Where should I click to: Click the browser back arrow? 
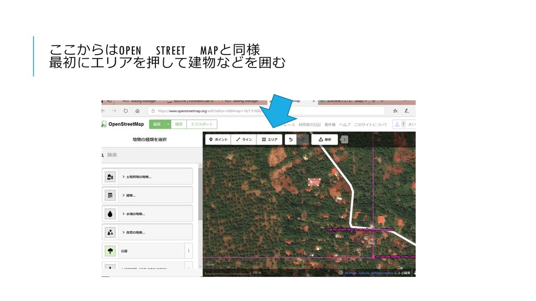(x=103, y=111)
